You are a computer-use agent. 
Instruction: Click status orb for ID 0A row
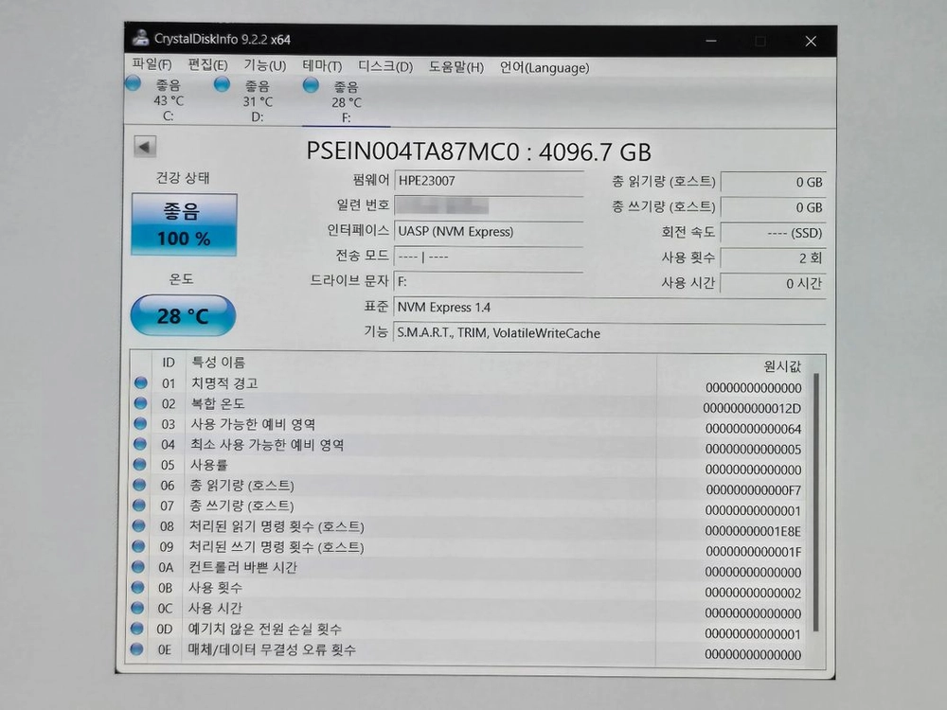[138, 566]
